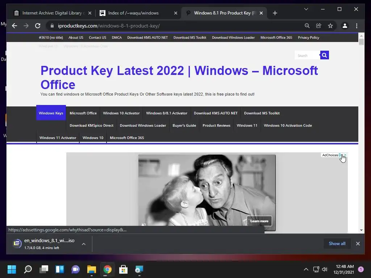This screenshot has height=278, width=371.
Task: Reload the current page
Action: (38, 26)
